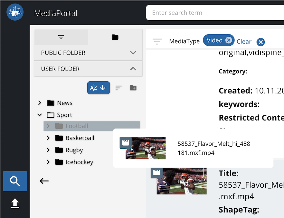This screenshot has height=218, width=284.
Task: Open filter options next to MediaType
Action: (x=157, y=41)
